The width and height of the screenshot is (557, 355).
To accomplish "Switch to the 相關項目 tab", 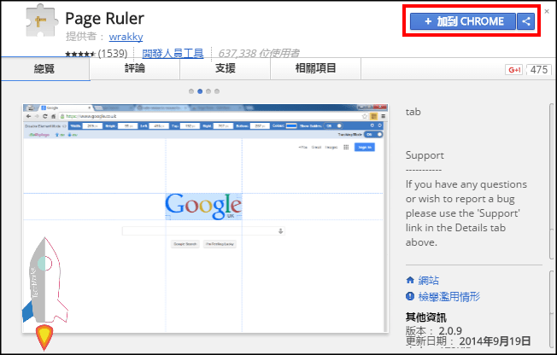I will pyautogui.click(x=315, y=68).
